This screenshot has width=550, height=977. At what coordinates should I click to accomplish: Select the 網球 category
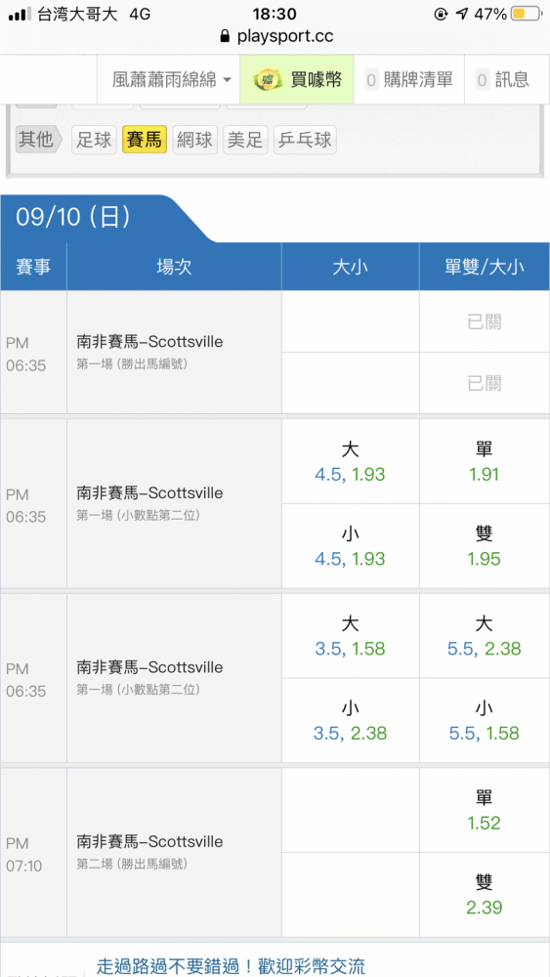pos(195,140)
